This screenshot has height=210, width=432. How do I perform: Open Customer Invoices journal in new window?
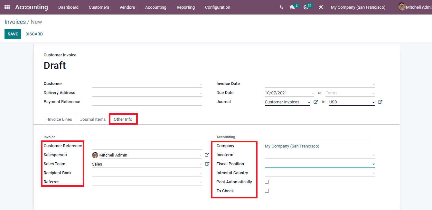pyautogui.click(x=315, y=102)
